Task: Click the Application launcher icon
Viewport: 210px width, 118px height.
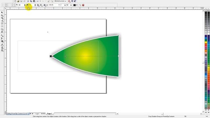Action: [x=69, y=1]
